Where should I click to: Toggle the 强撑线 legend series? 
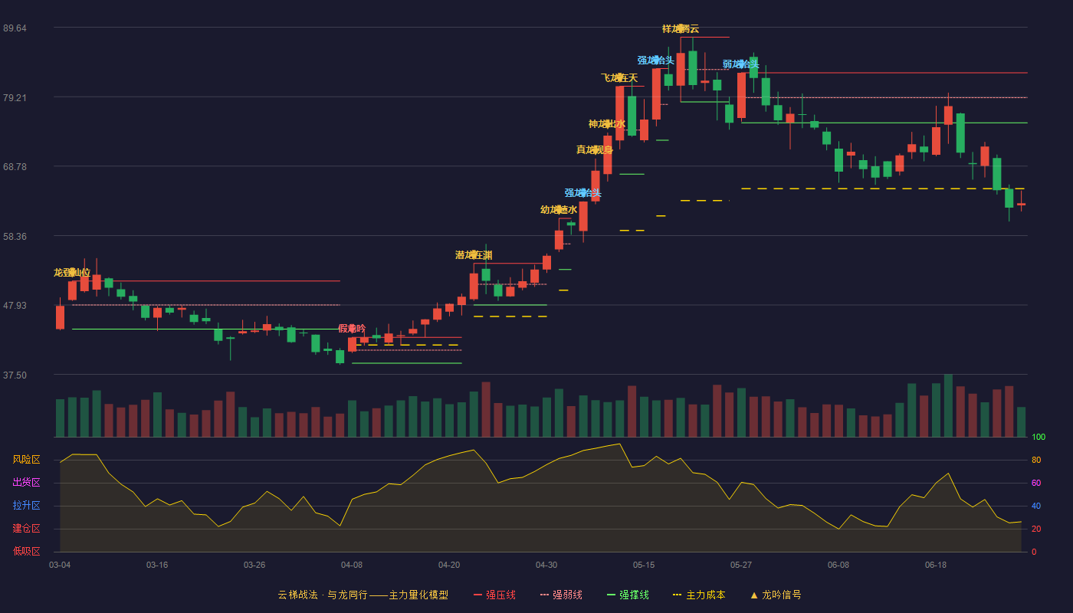point(628,595)
